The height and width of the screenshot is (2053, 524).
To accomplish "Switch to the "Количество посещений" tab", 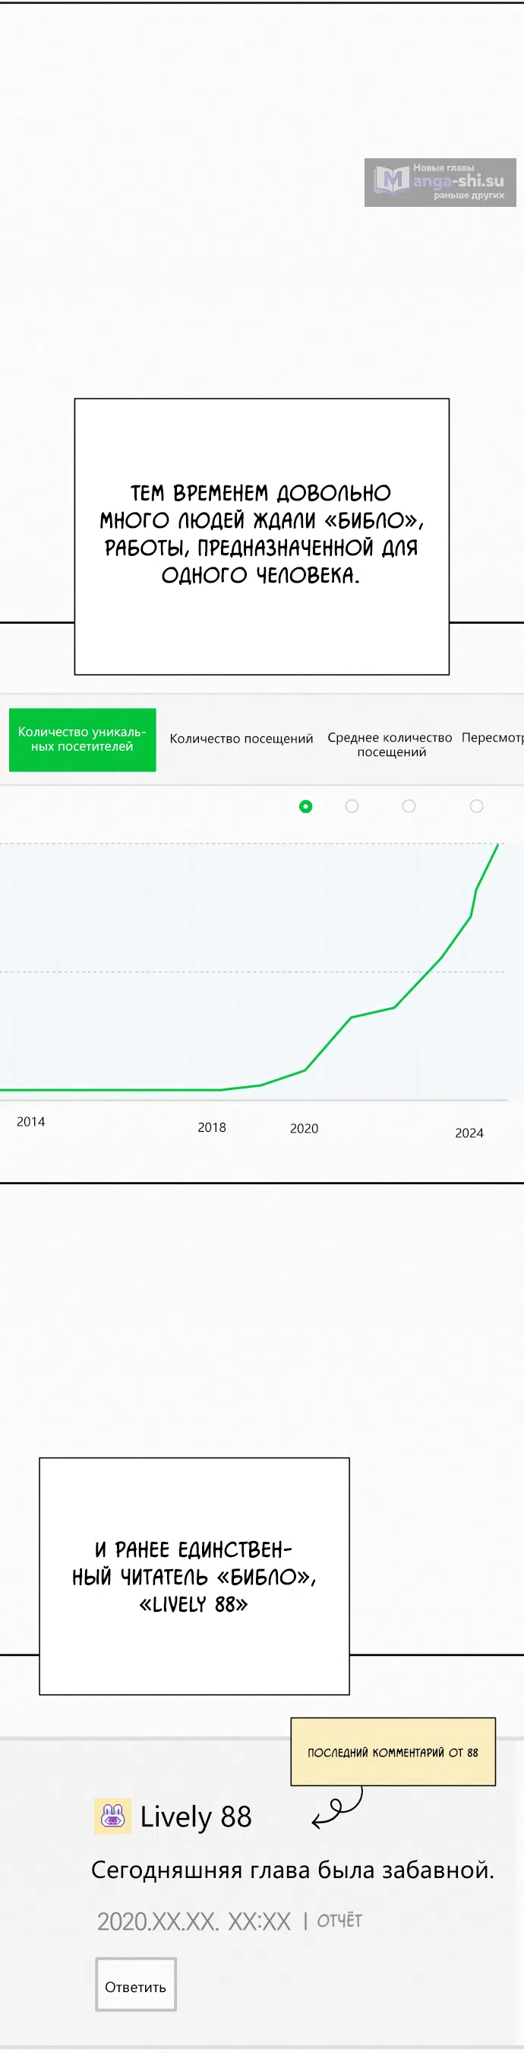I will point(241,739).
